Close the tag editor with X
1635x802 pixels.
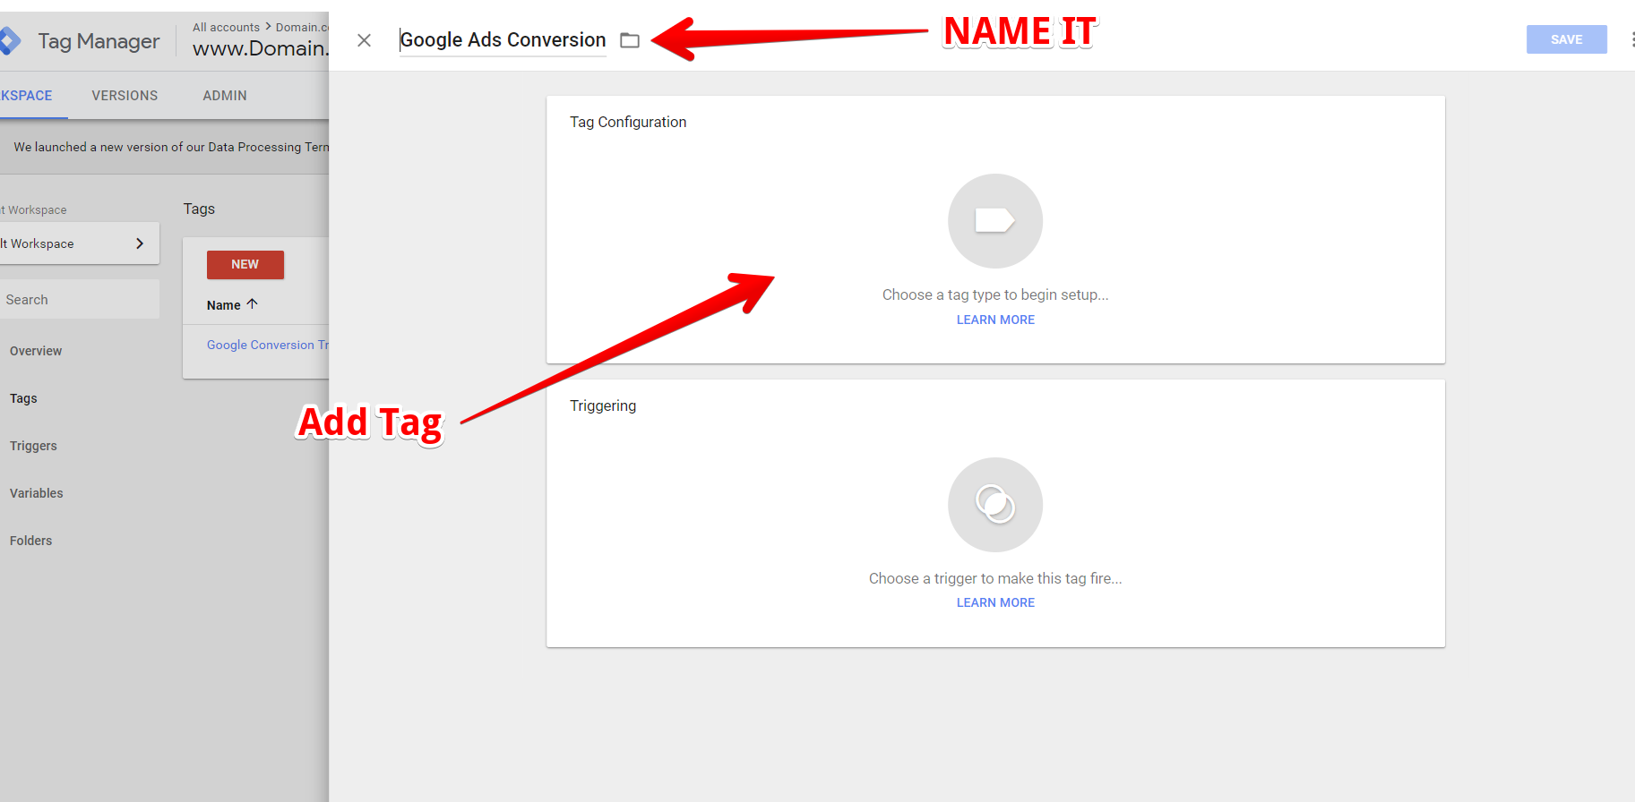point(364,40)
